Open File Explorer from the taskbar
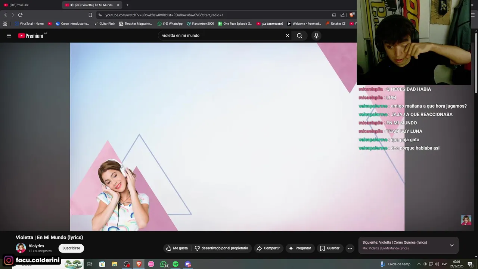This screenshot has width=478, height=269. [x=115, y=264]
